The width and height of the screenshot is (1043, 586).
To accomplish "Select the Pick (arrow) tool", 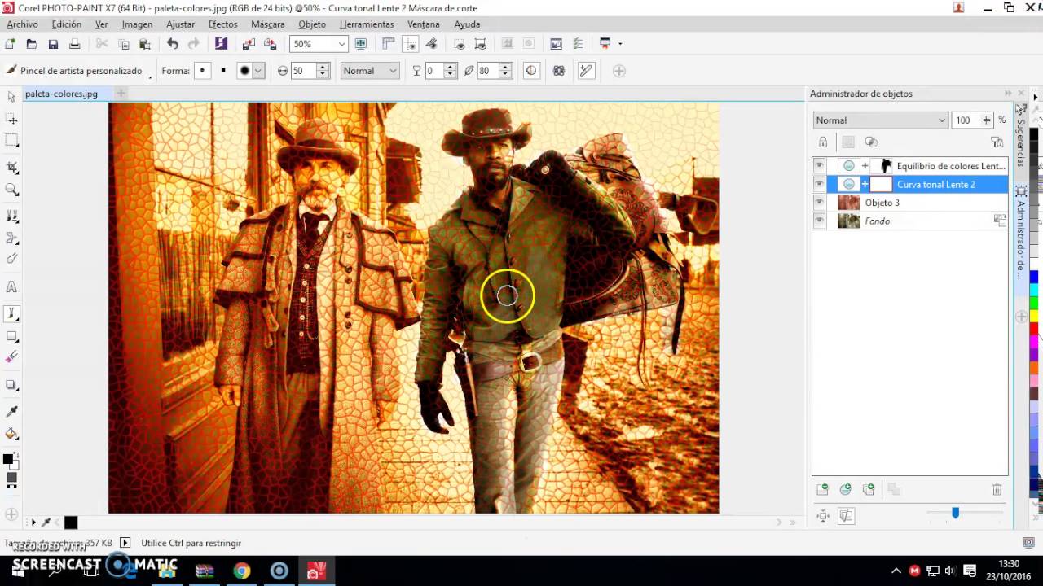I will tap(11, 97).
